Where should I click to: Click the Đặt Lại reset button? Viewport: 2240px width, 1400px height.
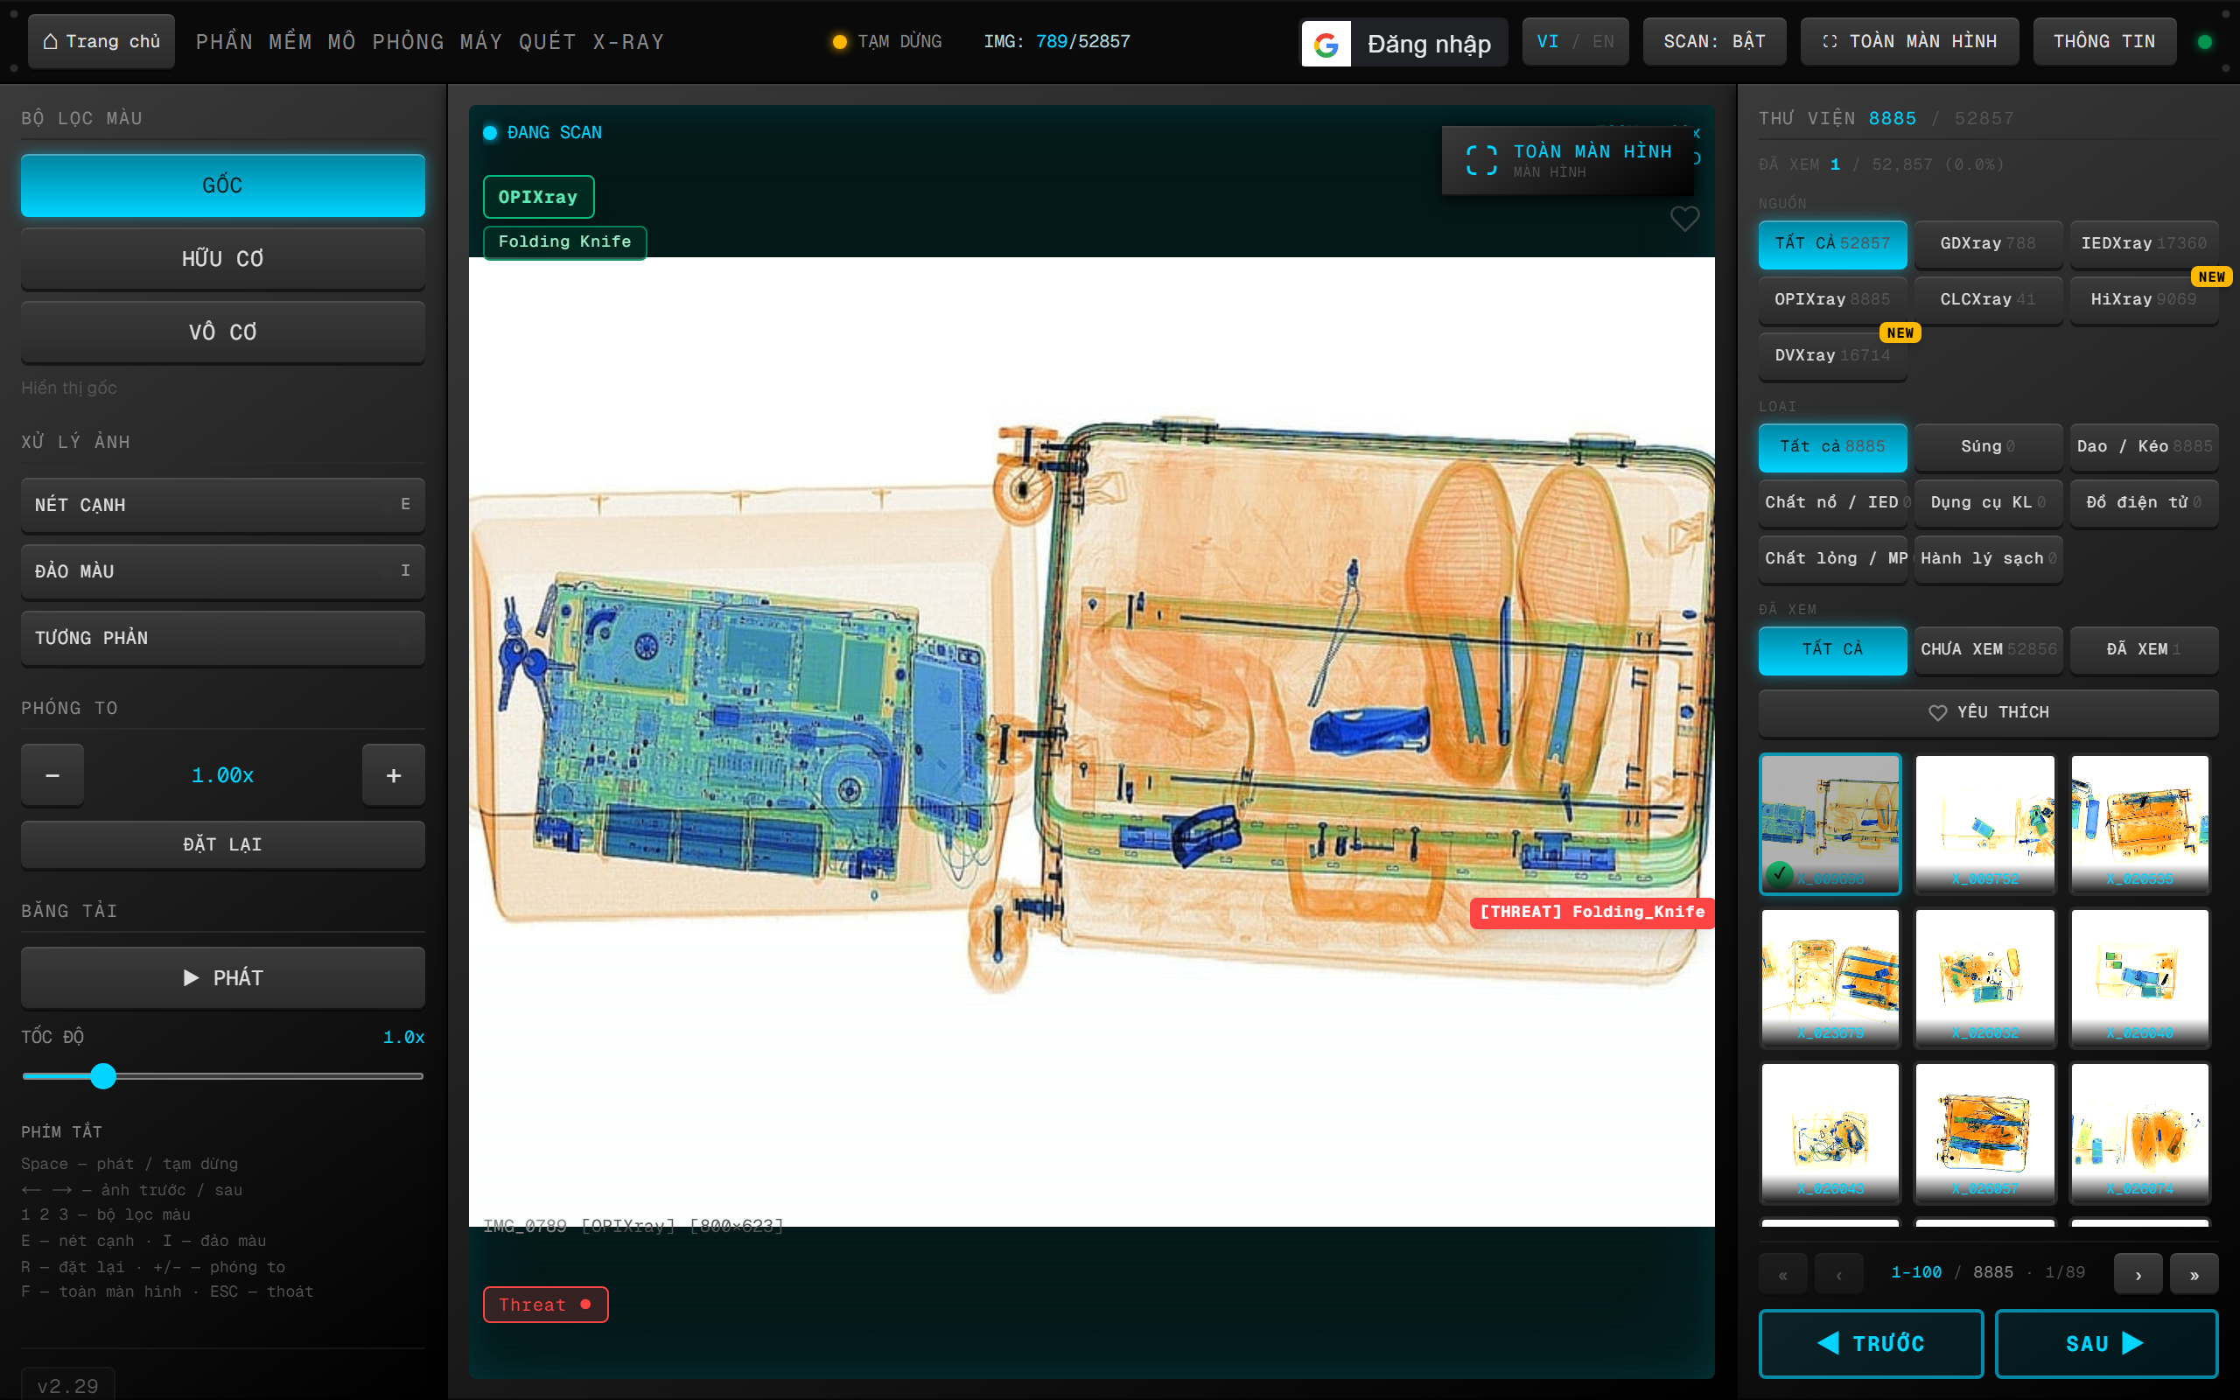[x=223, y=844]
